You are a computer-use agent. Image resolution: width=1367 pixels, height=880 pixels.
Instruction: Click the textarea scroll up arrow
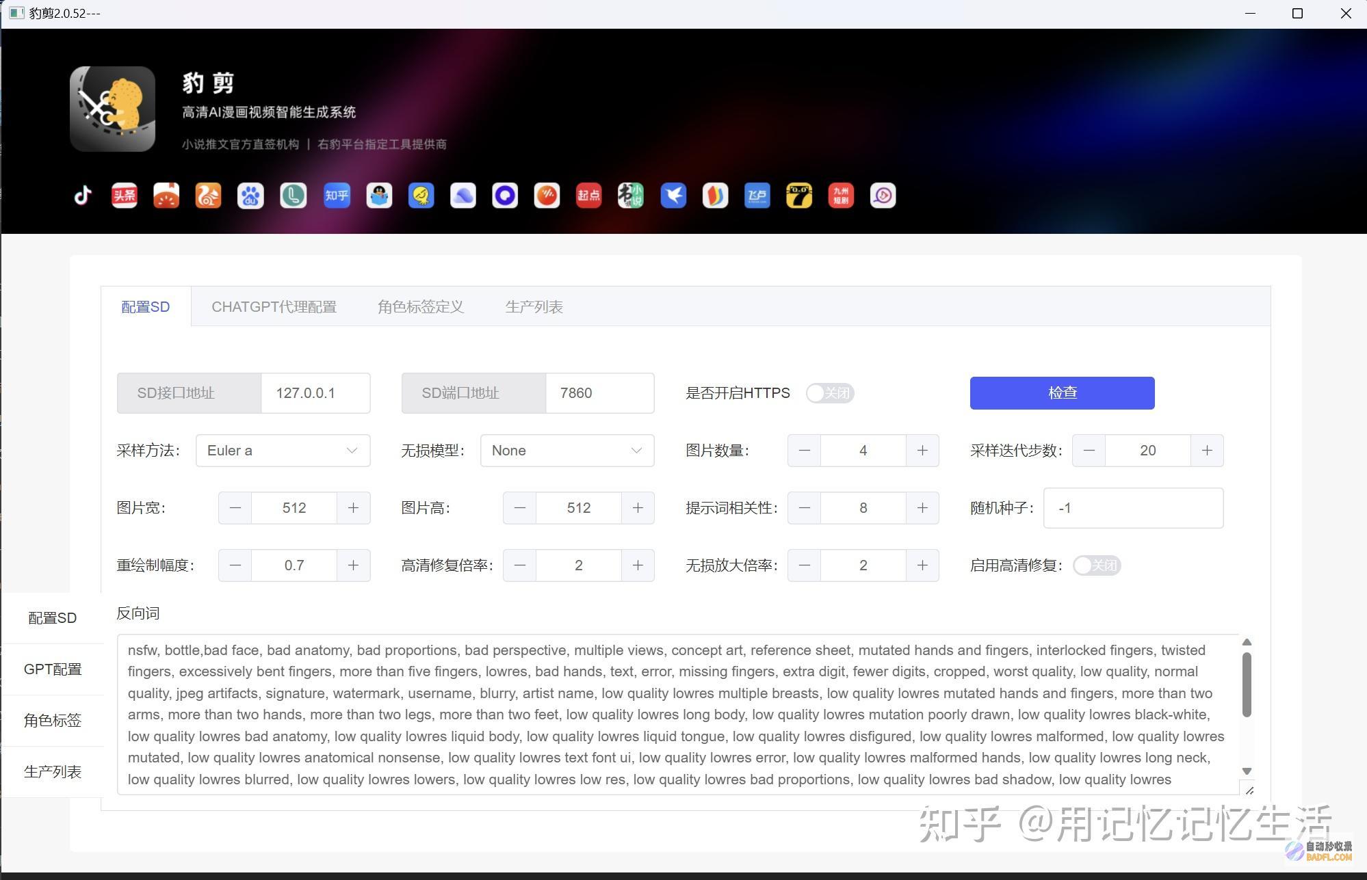pos(1247,642)
